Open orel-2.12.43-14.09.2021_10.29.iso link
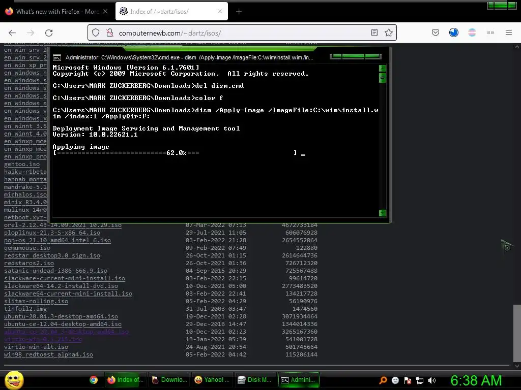This screenshot has height=390, width=521. 63,225
